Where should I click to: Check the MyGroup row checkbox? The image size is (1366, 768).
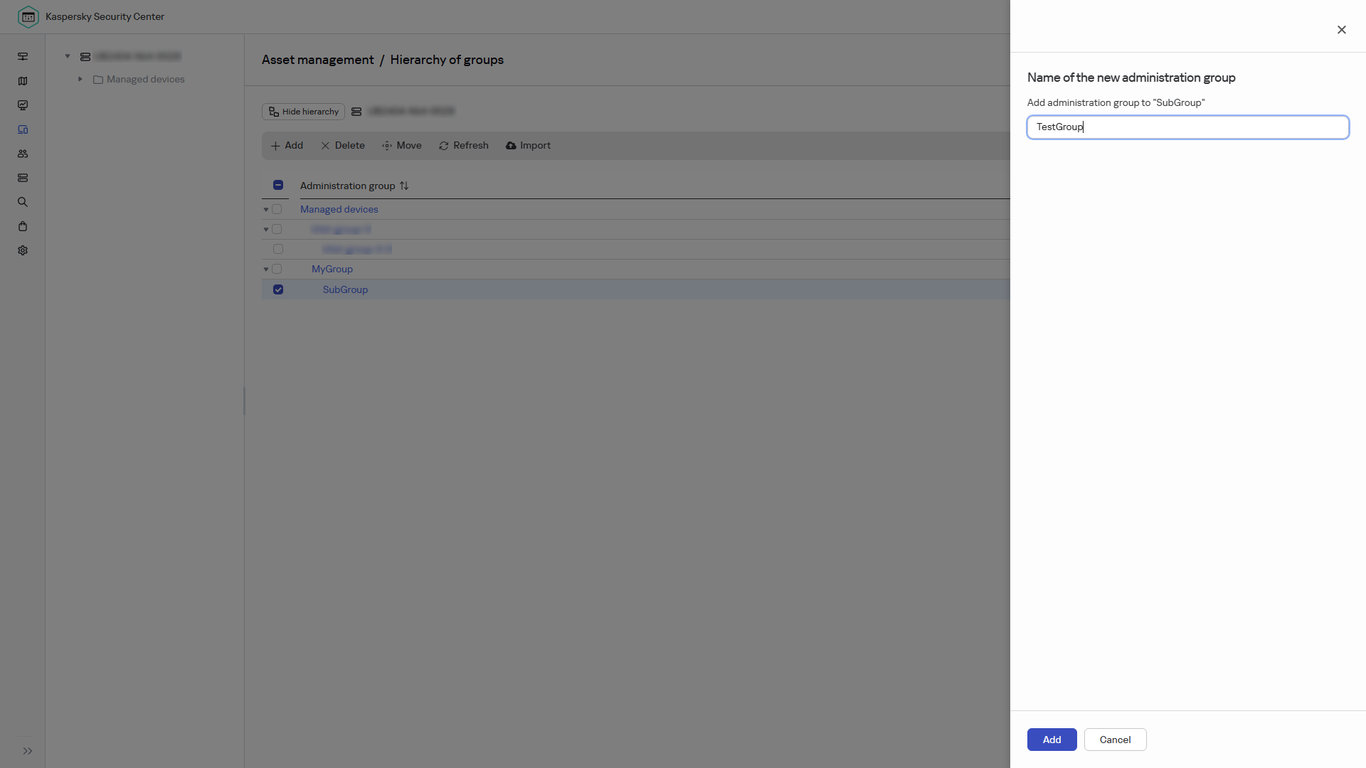(x=277, y=269)
